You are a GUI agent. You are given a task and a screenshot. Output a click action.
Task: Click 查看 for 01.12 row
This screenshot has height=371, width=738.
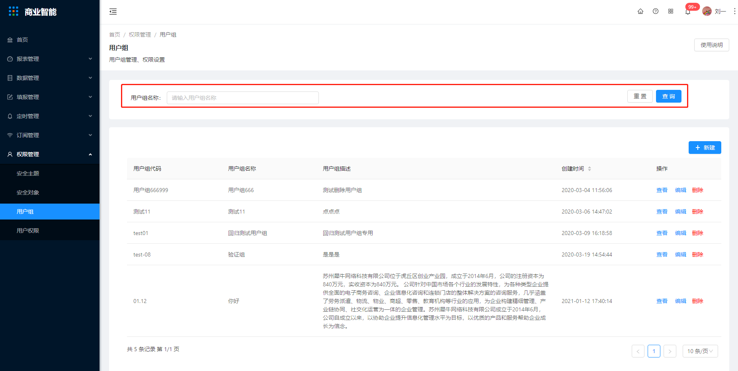tap(662, 301)
